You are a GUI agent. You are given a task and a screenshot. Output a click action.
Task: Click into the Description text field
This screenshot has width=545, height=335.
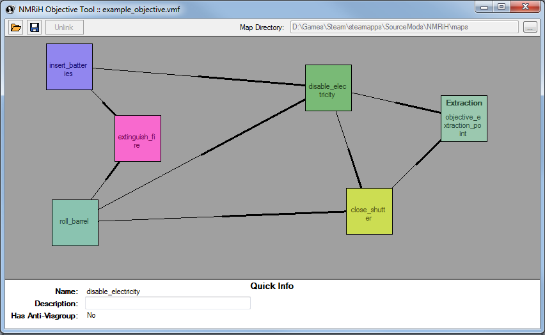[168, 304]
